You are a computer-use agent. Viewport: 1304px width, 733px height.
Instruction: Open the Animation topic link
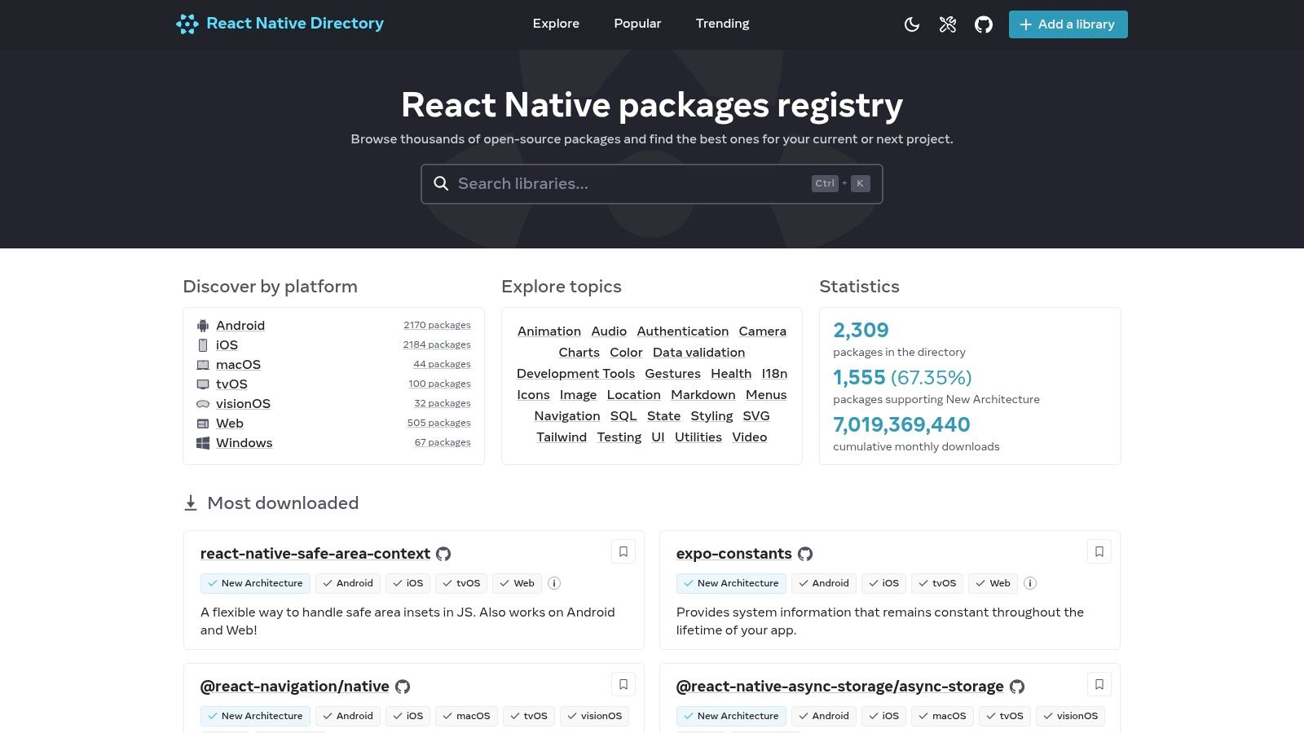[x=548, y=331]
